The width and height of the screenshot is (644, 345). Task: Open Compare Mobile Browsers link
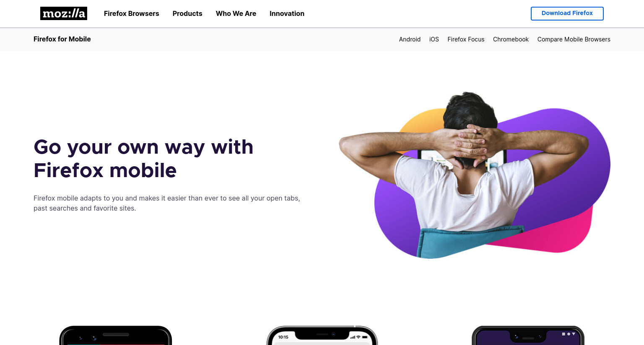tap(574, 39)
